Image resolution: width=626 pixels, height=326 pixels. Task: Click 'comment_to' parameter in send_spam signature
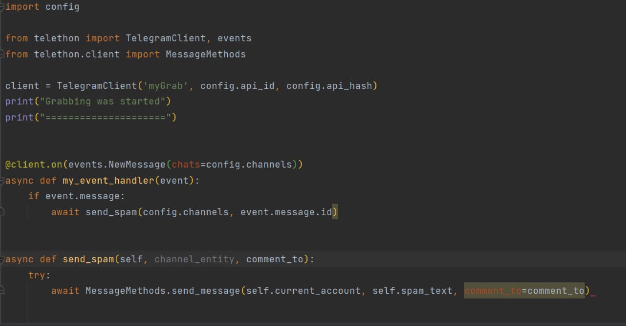[275, 259]
